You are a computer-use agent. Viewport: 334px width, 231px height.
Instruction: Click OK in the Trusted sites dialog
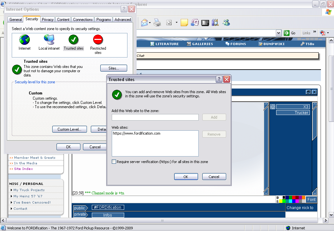pyautogui.click(x=186, y=177)
